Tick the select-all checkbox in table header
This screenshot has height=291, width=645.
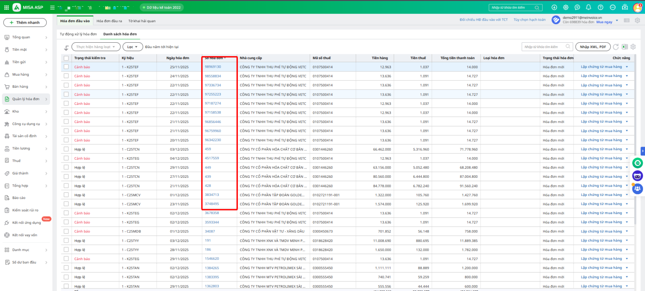(x=66, y=58)
